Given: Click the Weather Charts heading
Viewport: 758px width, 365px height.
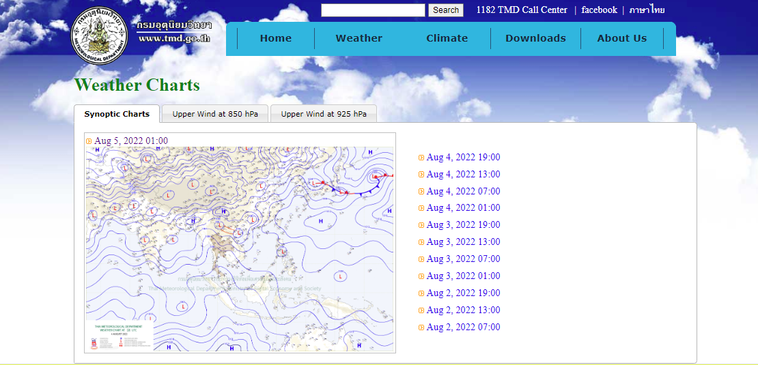Looking at the screenshot, I should 137,85.
